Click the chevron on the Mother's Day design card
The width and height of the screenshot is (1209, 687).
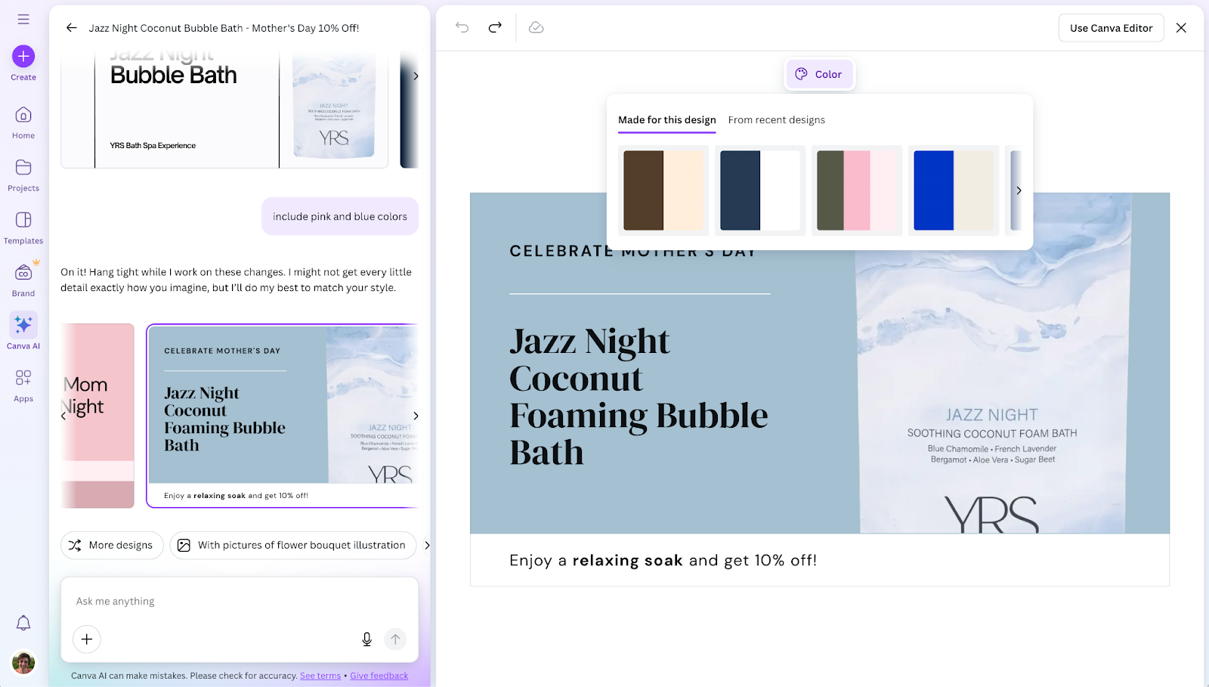coord(415,415)
